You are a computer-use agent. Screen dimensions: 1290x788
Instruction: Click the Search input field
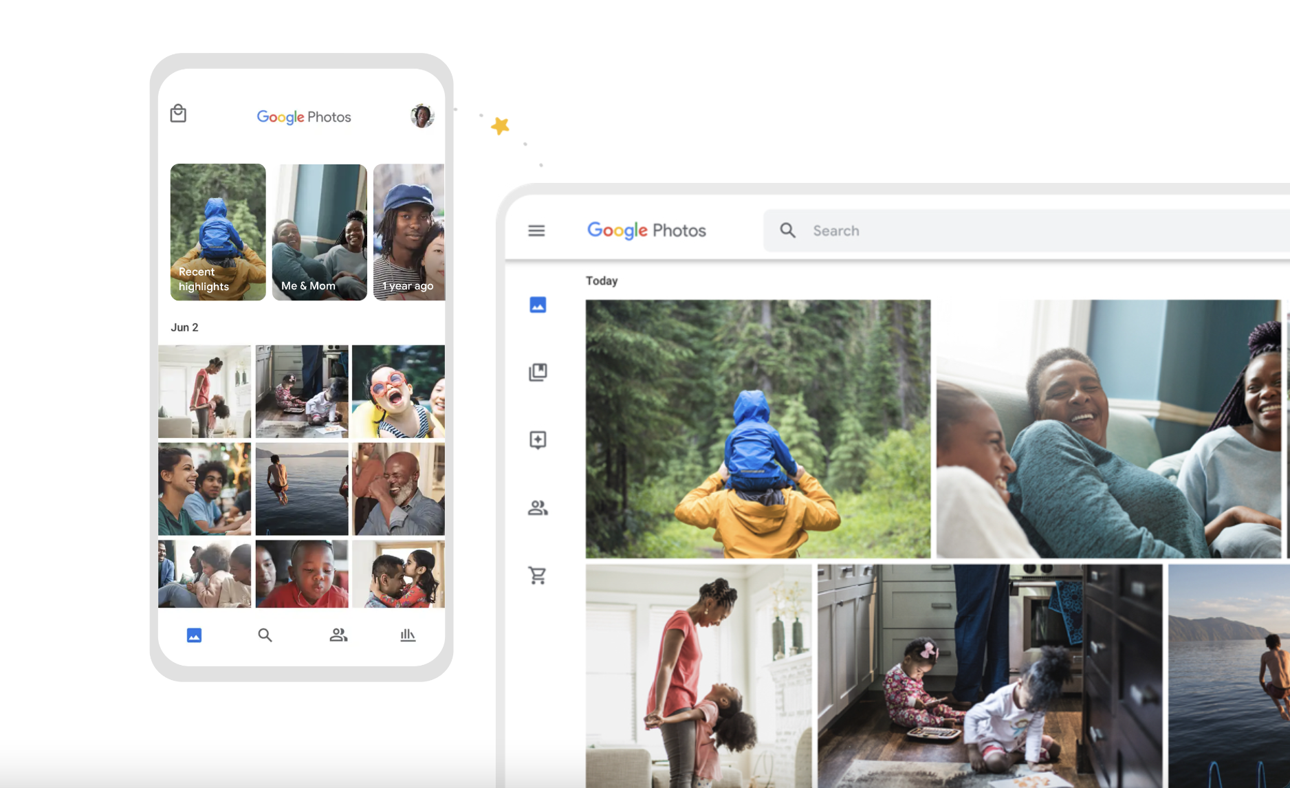(x=1027, y=231)
